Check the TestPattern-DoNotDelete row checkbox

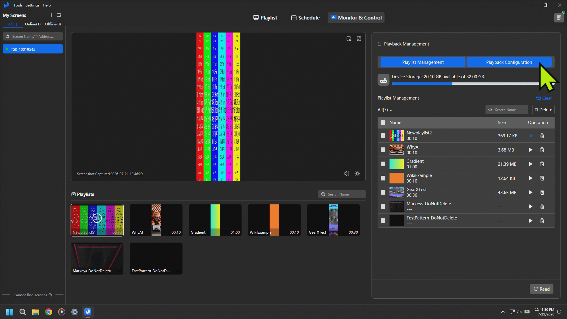pos(383,221)
